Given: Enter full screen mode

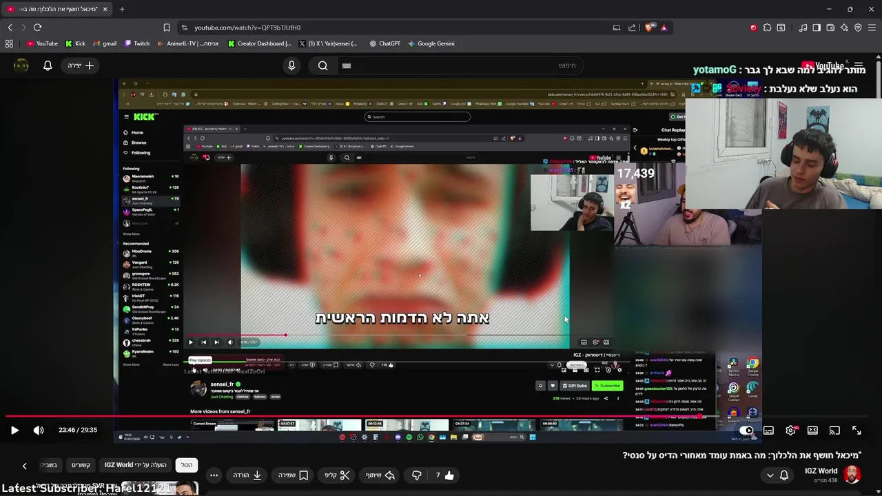Looking at the screenshot, I should click(x=857, y=431).
